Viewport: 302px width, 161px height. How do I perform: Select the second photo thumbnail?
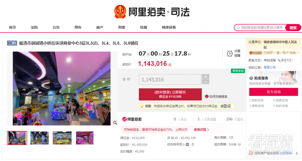click(40, 138)
